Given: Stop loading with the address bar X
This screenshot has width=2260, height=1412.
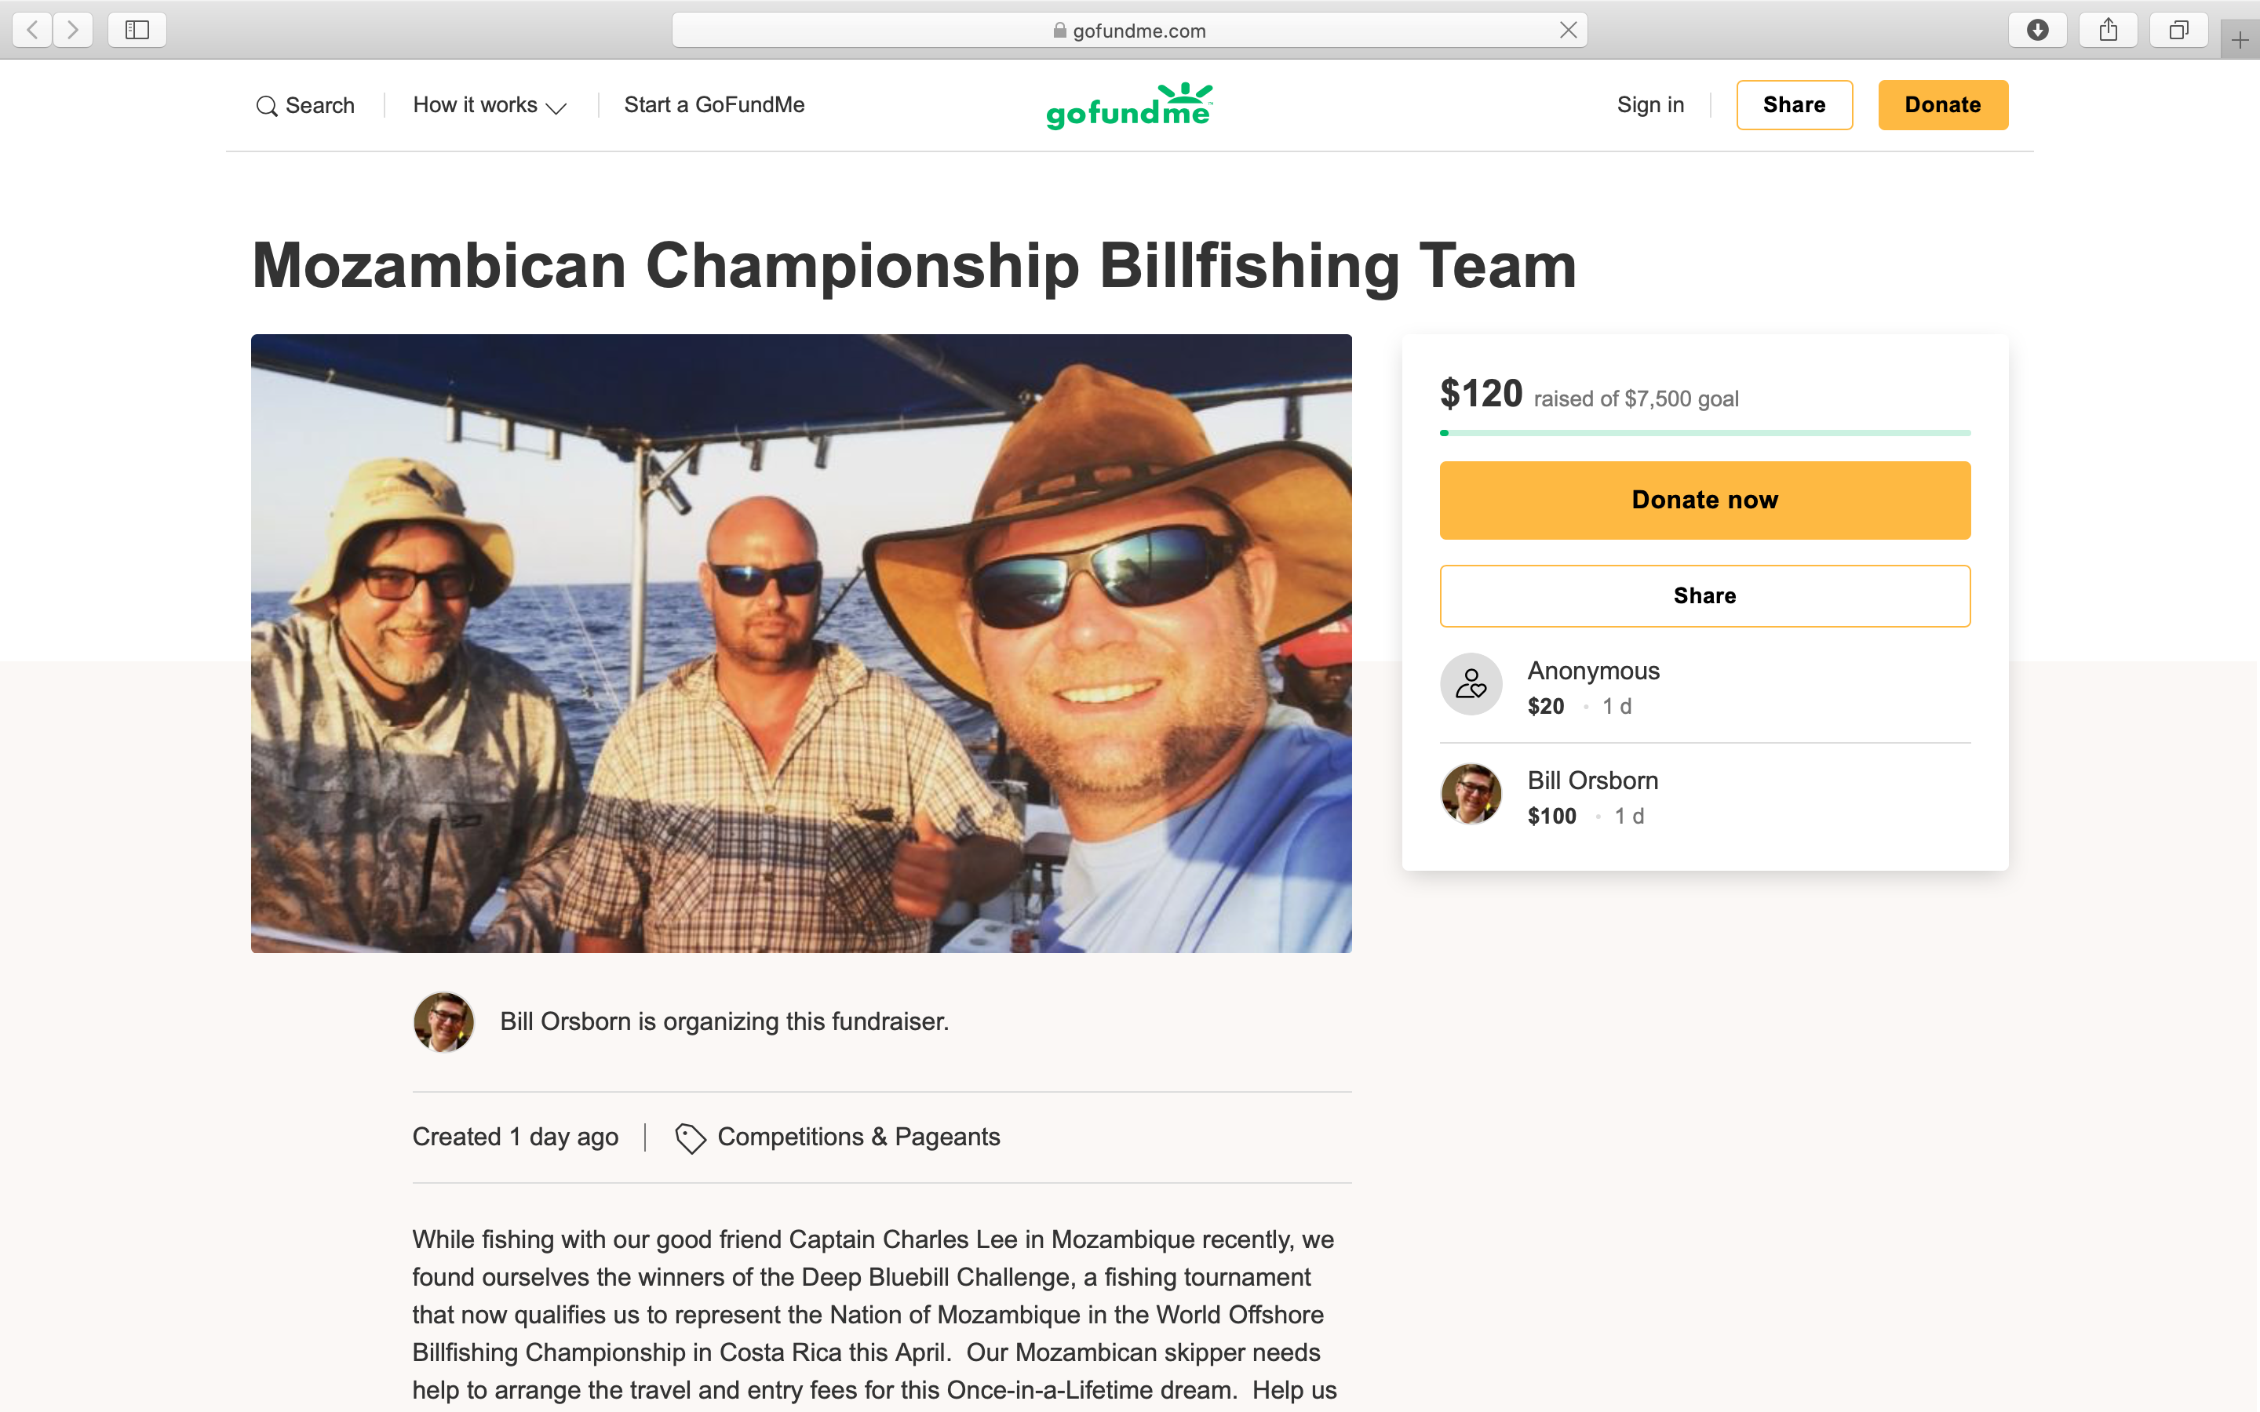Looking at the screenshot, I should pyautogui.click(x=1568, y=30).
